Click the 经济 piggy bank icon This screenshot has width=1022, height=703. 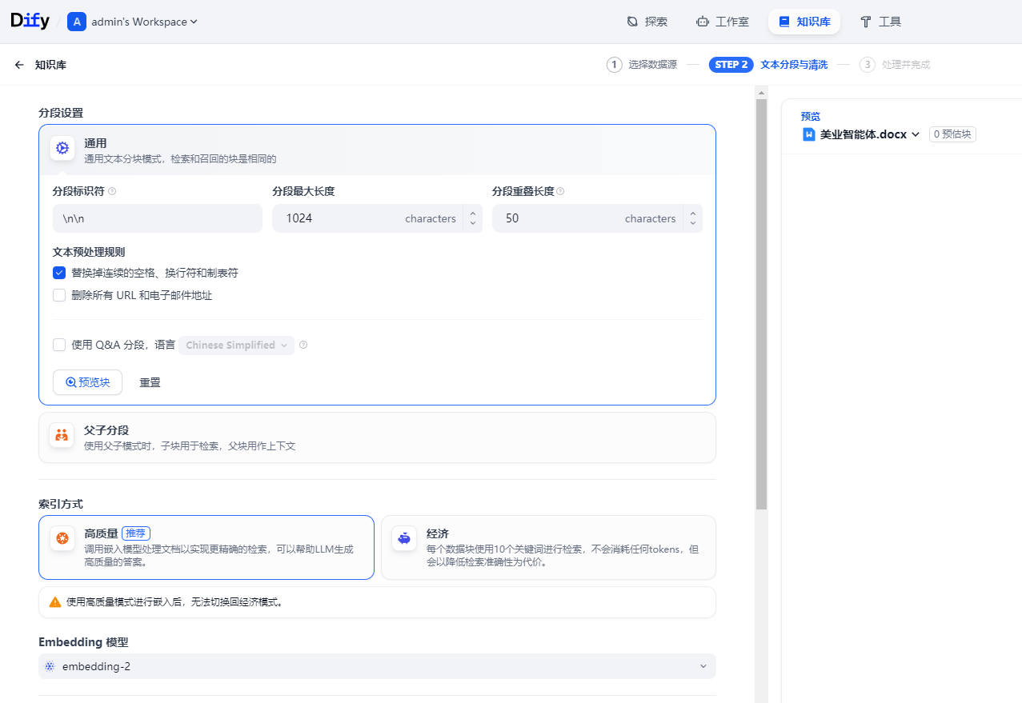(404, 539)
